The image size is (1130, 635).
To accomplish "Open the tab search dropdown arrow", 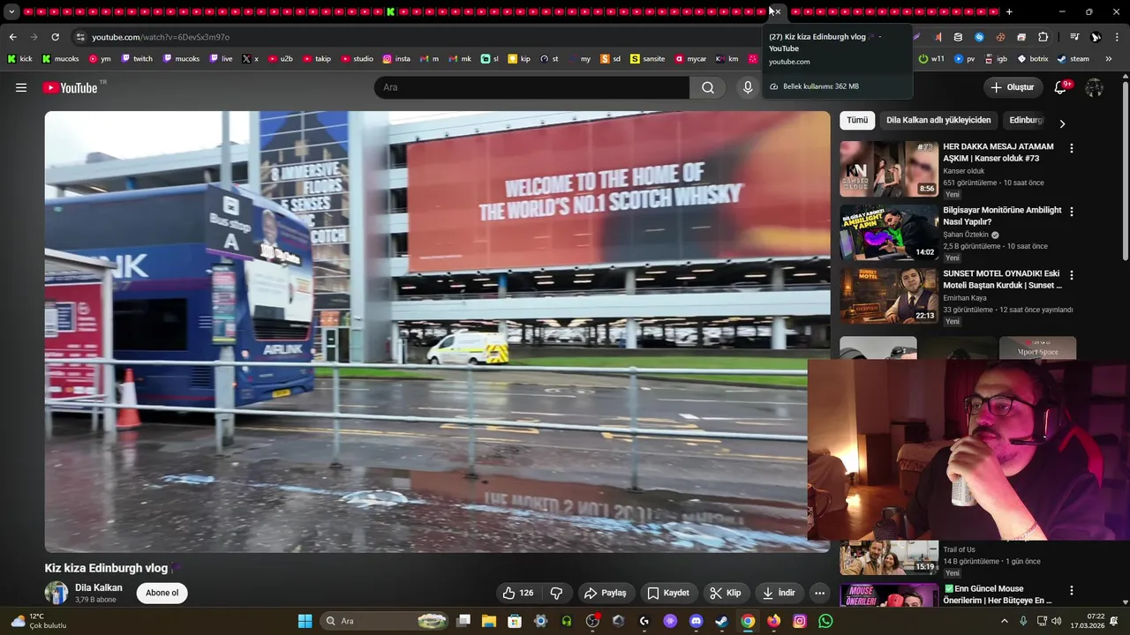I will (x=11, y=11).
